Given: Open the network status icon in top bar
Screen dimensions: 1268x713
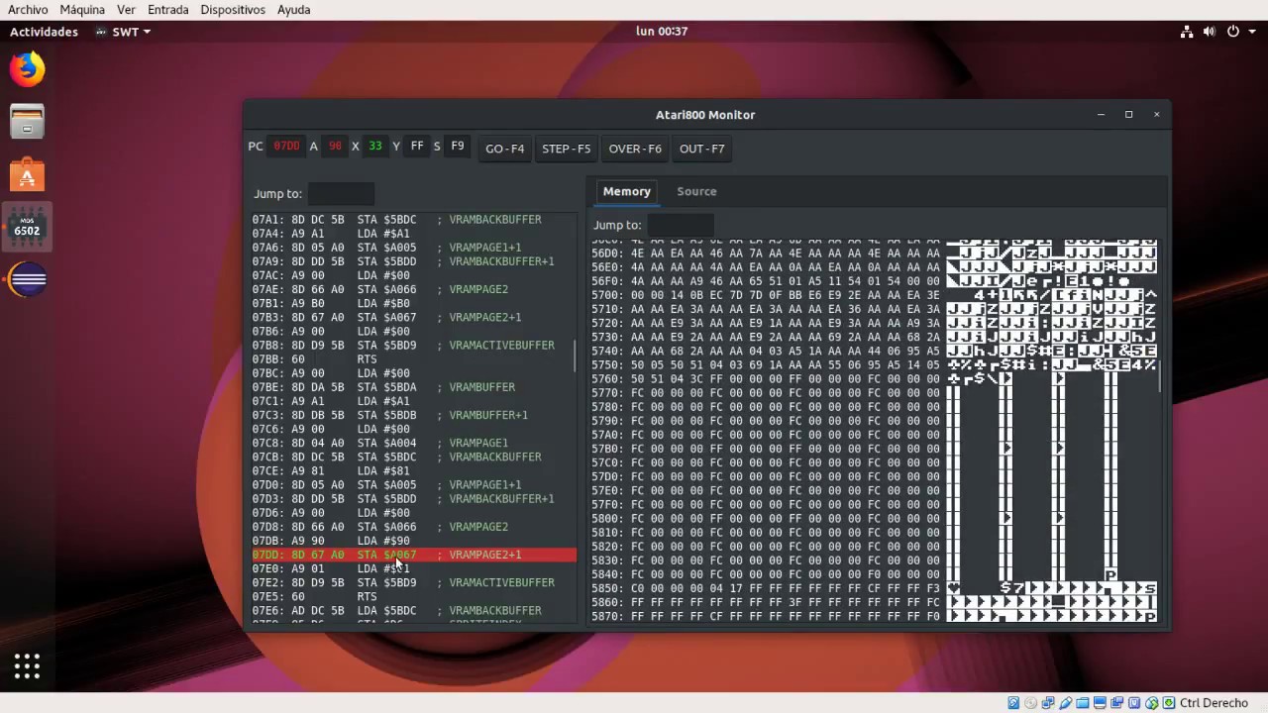Looking at the screenshot, I should point(1187,32).
